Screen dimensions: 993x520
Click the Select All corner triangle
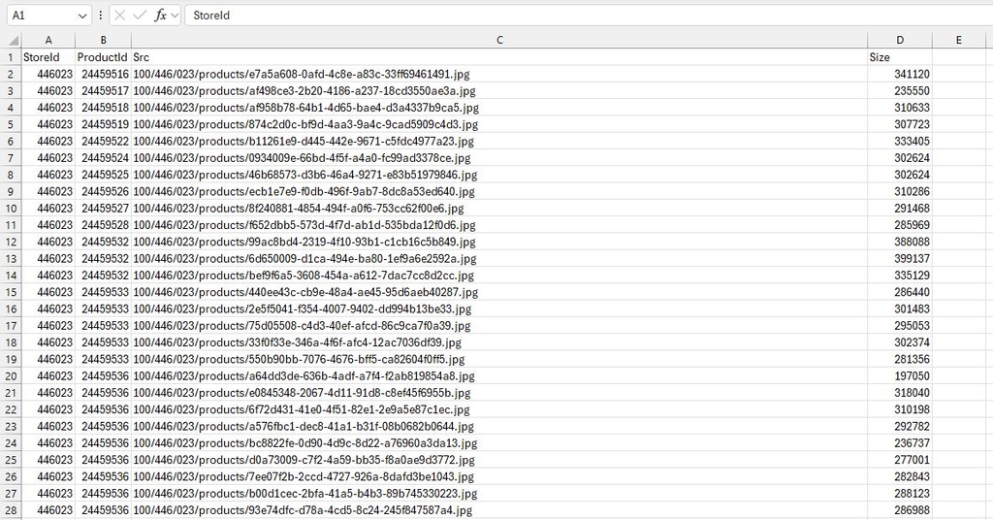[14, 41]
